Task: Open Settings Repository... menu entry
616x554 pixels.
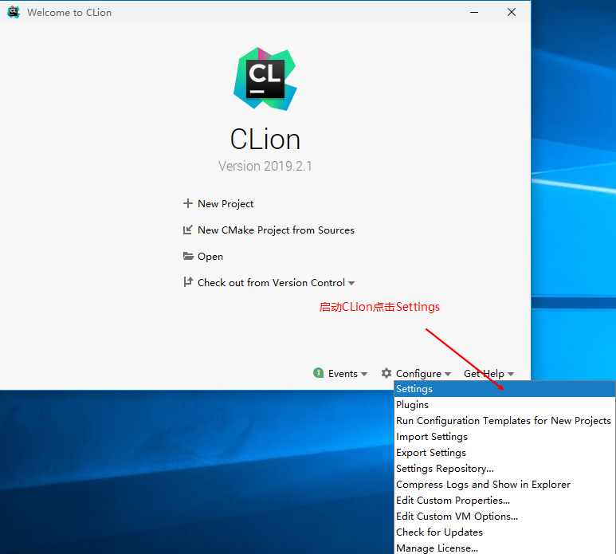Action: [x=504, y=469]
